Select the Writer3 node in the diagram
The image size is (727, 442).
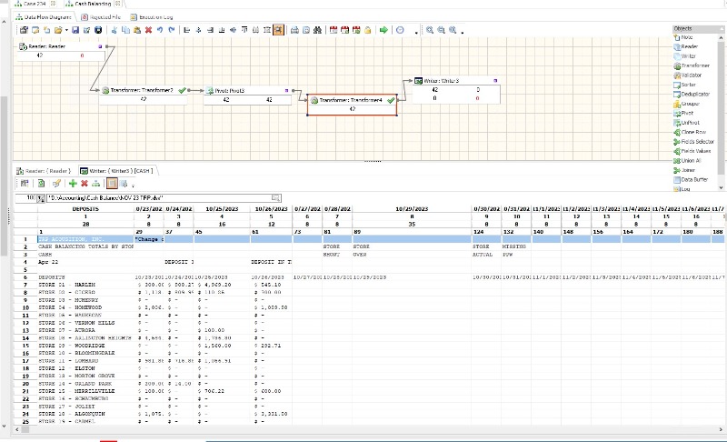pos(456,90)
